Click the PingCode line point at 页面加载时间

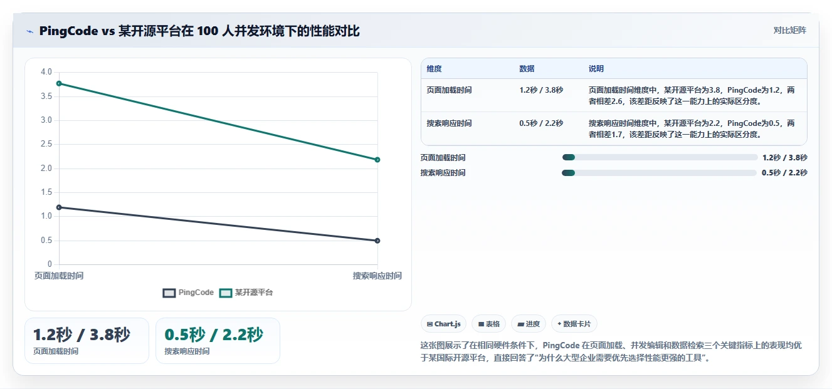[x=59, y=207]
